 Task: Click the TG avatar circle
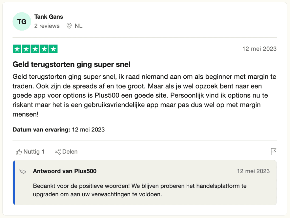click(x=22, y=21)
